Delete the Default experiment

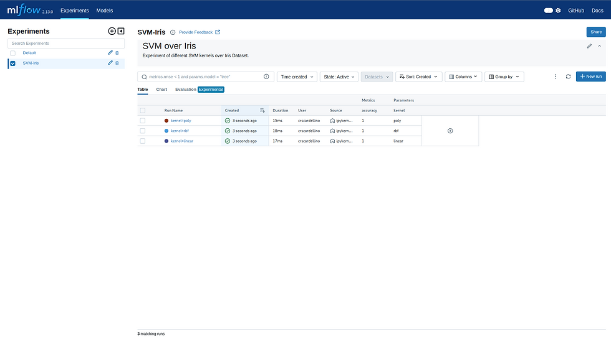click(117, 52)
